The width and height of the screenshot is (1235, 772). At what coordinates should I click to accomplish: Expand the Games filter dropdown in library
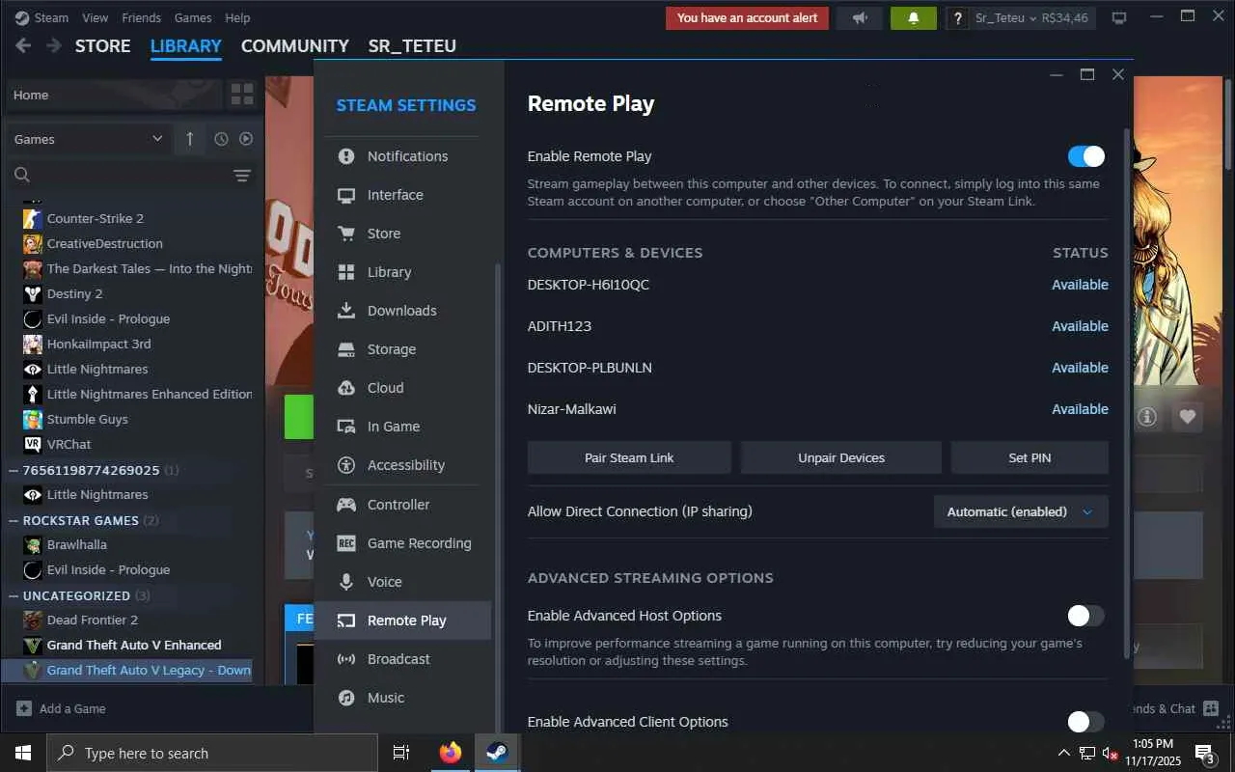[88, 139]
